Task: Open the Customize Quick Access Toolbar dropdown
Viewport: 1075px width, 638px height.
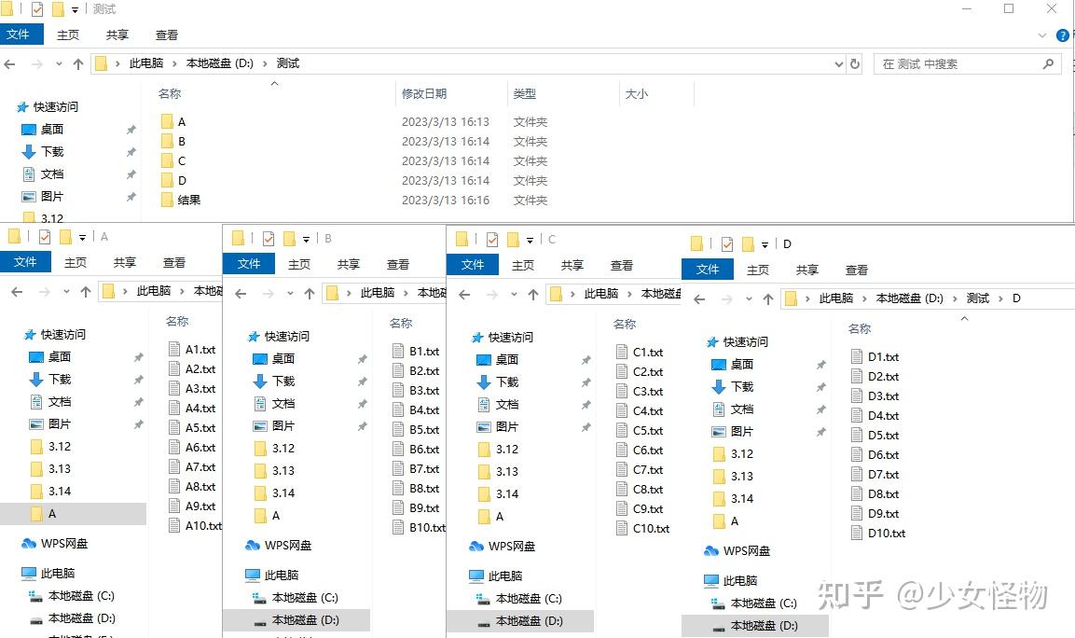Action: pos(76,9)
